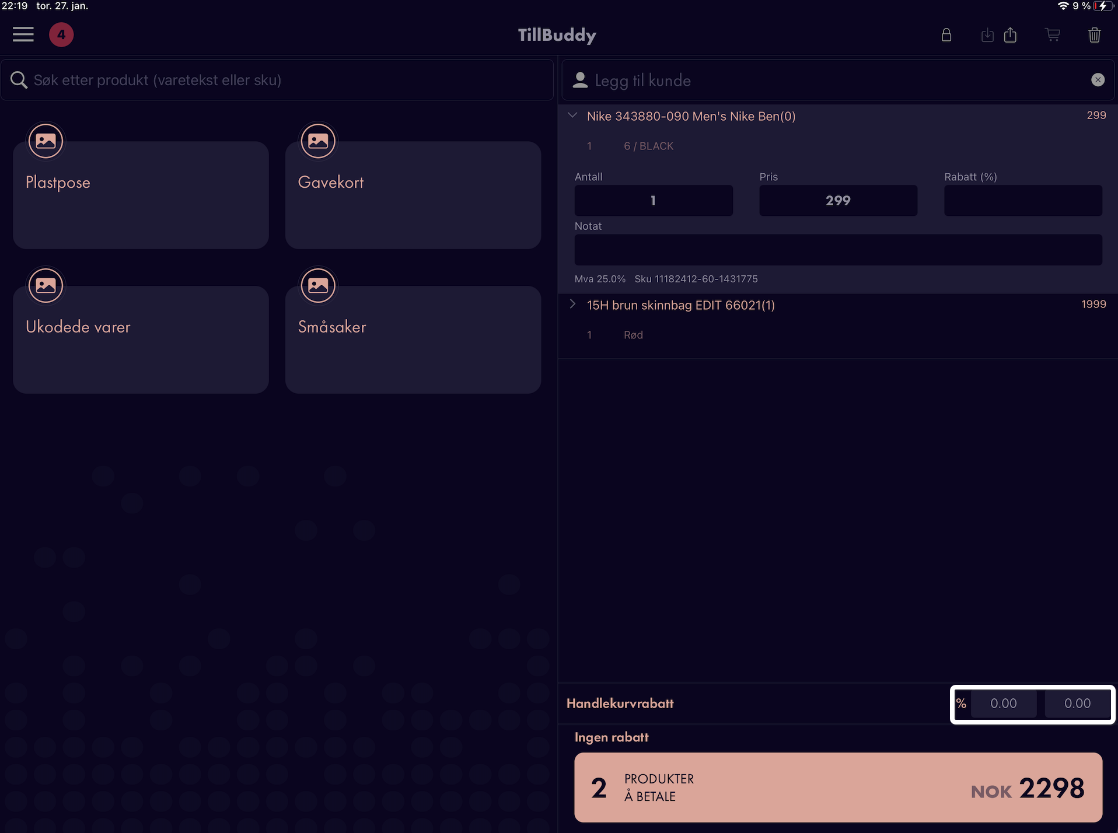
Task: Tap the TillBuddy title
Action: pyautogui.click(x=557, y=35)
